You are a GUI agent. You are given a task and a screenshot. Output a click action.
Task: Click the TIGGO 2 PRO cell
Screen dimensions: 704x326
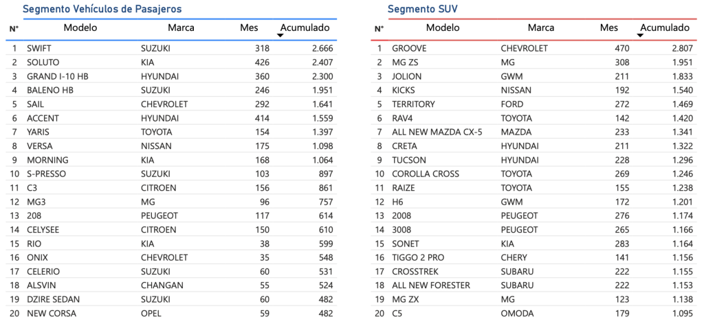pos(418,257)
